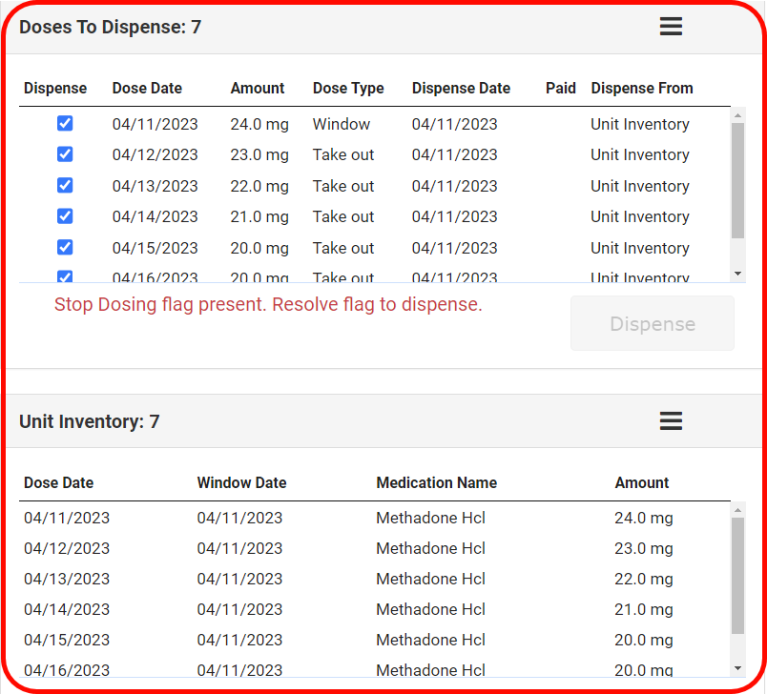
Task: Click the Window Date column header
Action: coord(241,483)
